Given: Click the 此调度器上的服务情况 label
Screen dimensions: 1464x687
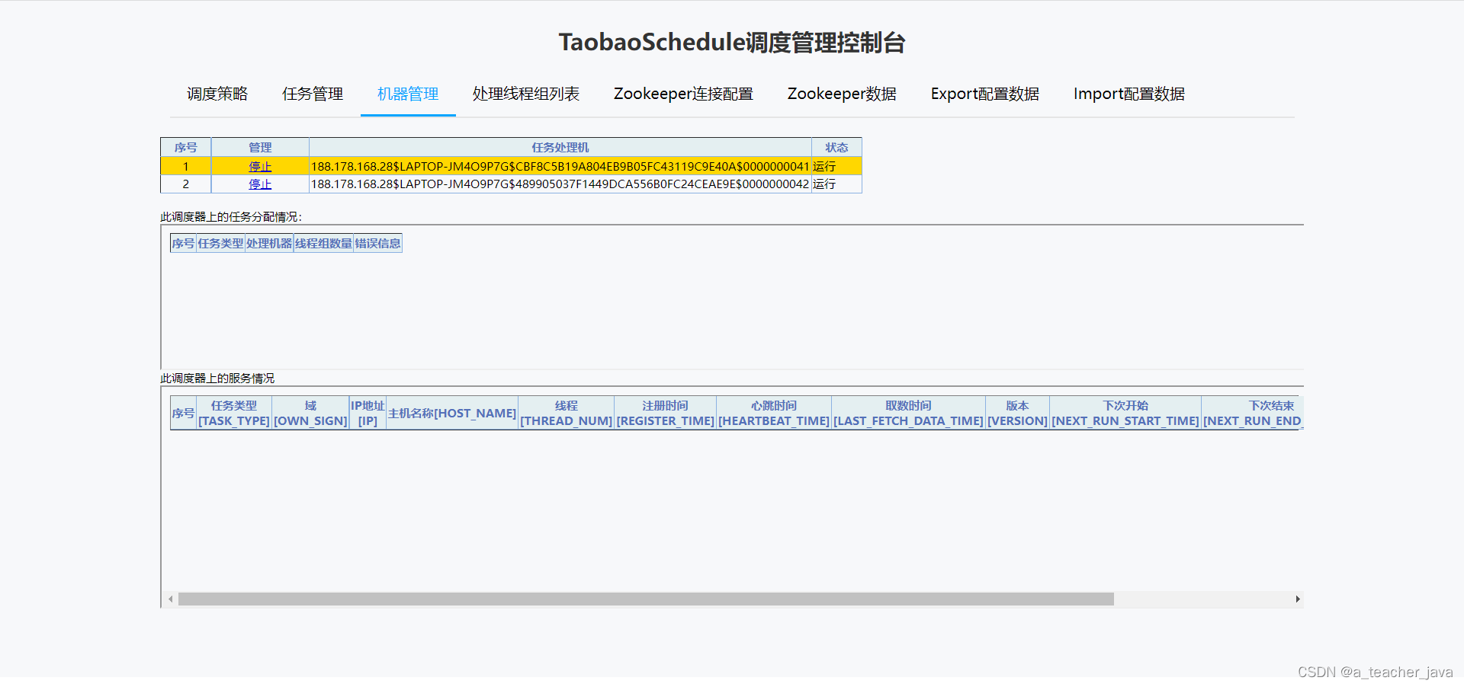Looking at the screenshot, I should click(x=217, y=379).
